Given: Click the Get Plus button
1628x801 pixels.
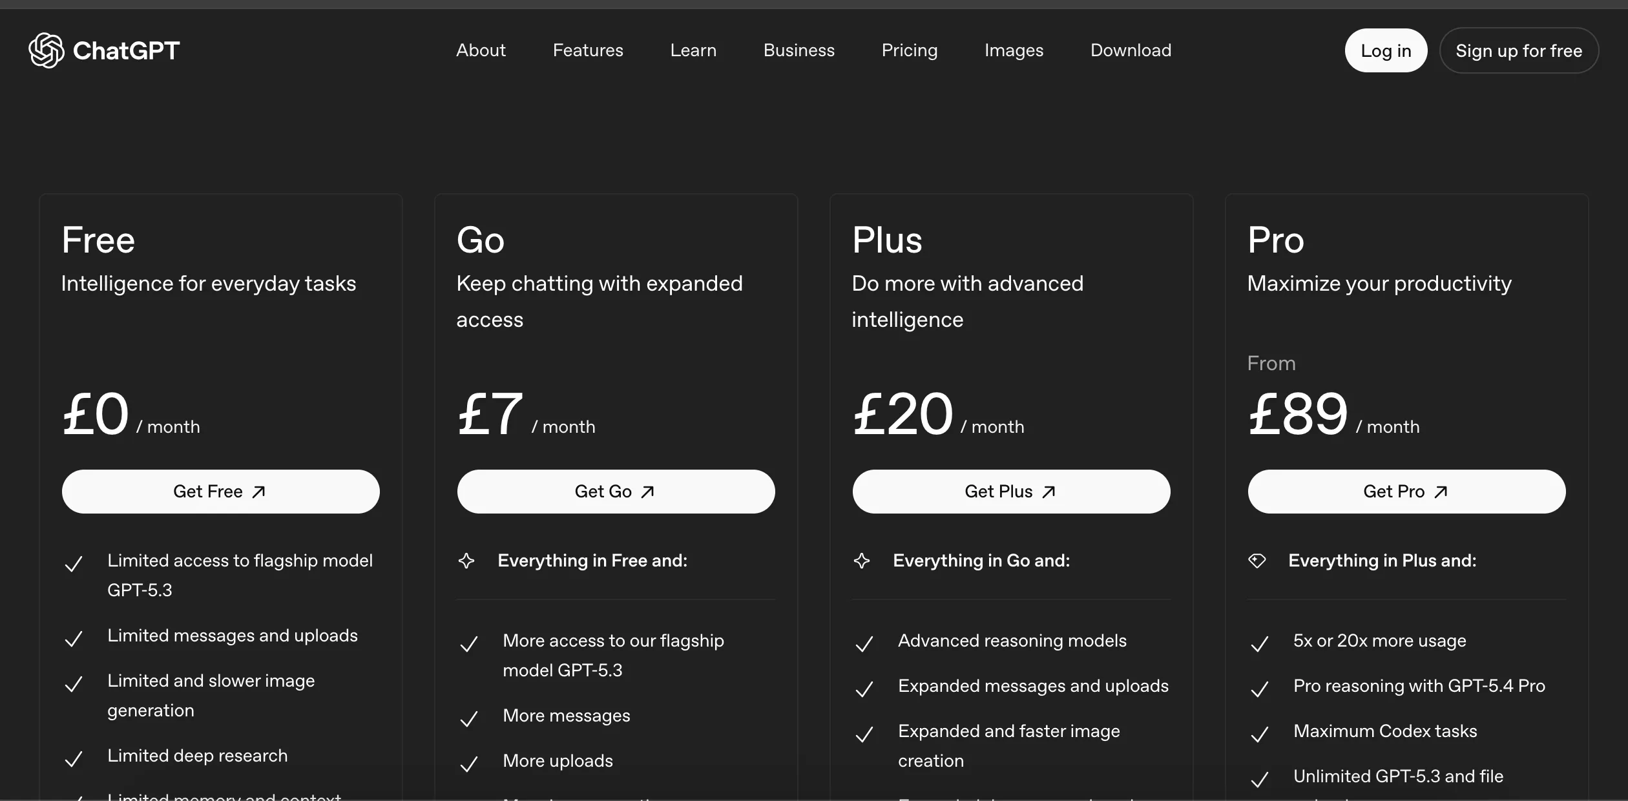Looking at the screenshot, I should point(1011,491).
